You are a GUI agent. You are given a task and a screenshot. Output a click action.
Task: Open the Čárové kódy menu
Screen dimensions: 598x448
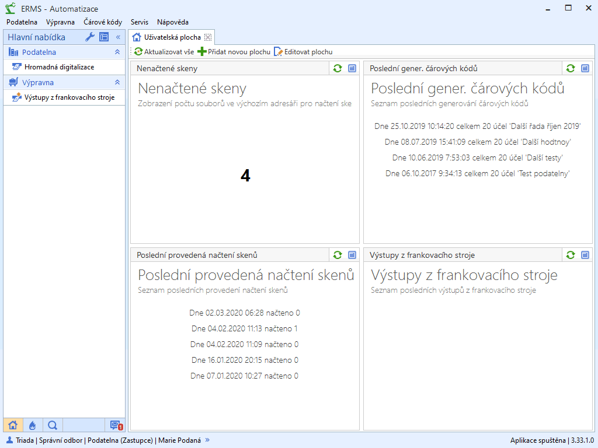[103, 22]
